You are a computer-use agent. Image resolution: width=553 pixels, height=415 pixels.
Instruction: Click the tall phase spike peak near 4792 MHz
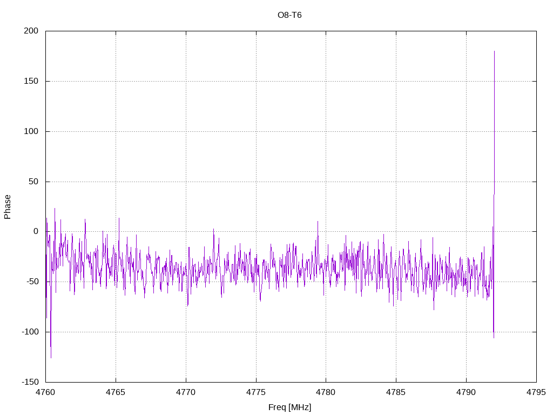(495, 51)
